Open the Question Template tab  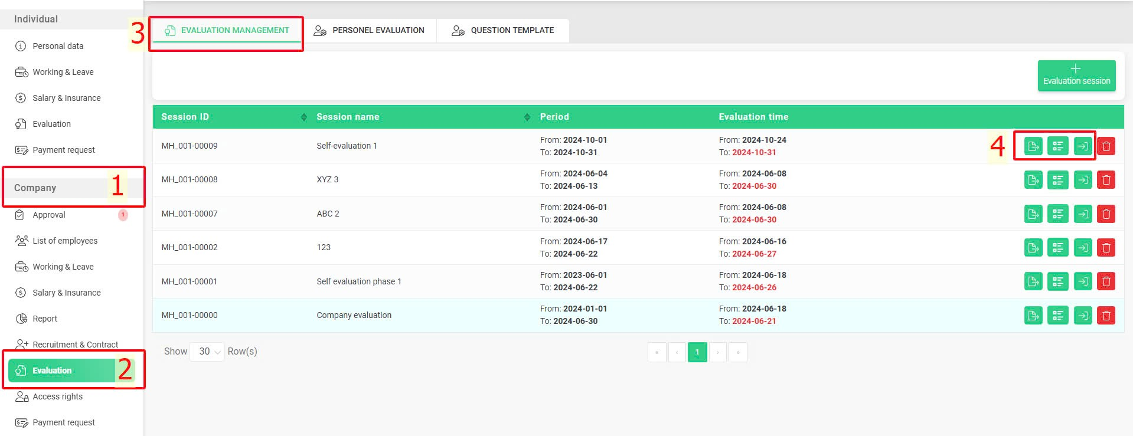tap(503, 30)
